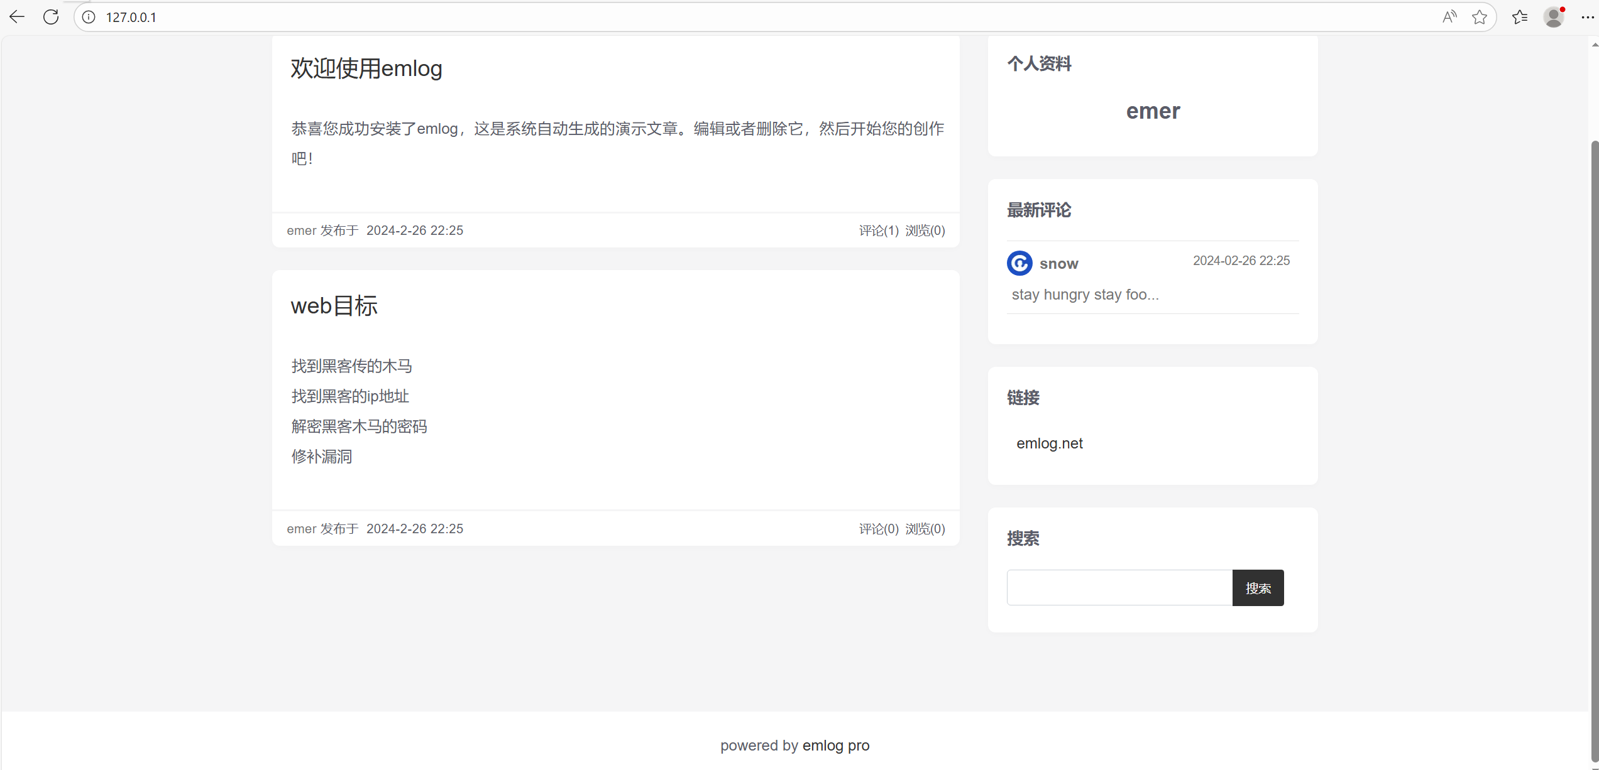Click the commenter name snow
Screen dimensions: 1599x770
[1059, 264]
